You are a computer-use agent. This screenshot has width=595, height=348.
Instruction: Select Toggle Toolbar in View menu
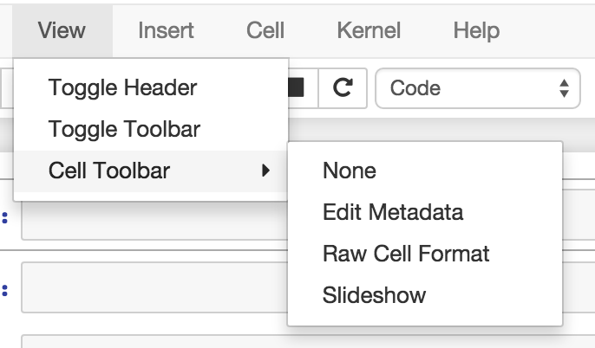point(124,130)
